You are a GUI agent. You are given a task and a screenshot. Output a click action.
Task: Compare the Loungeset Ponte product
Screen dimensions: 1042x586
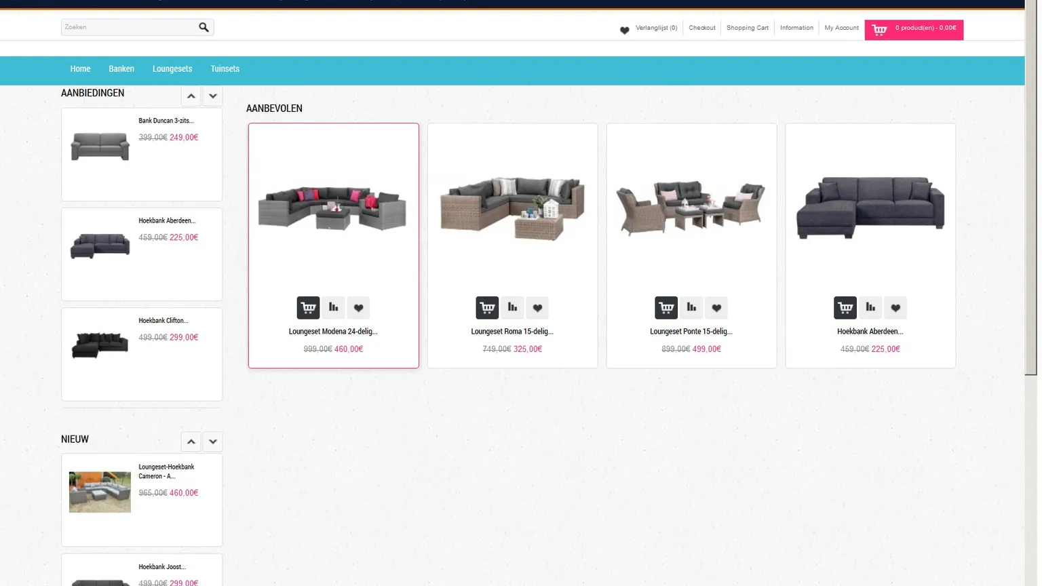pos(691,308)
